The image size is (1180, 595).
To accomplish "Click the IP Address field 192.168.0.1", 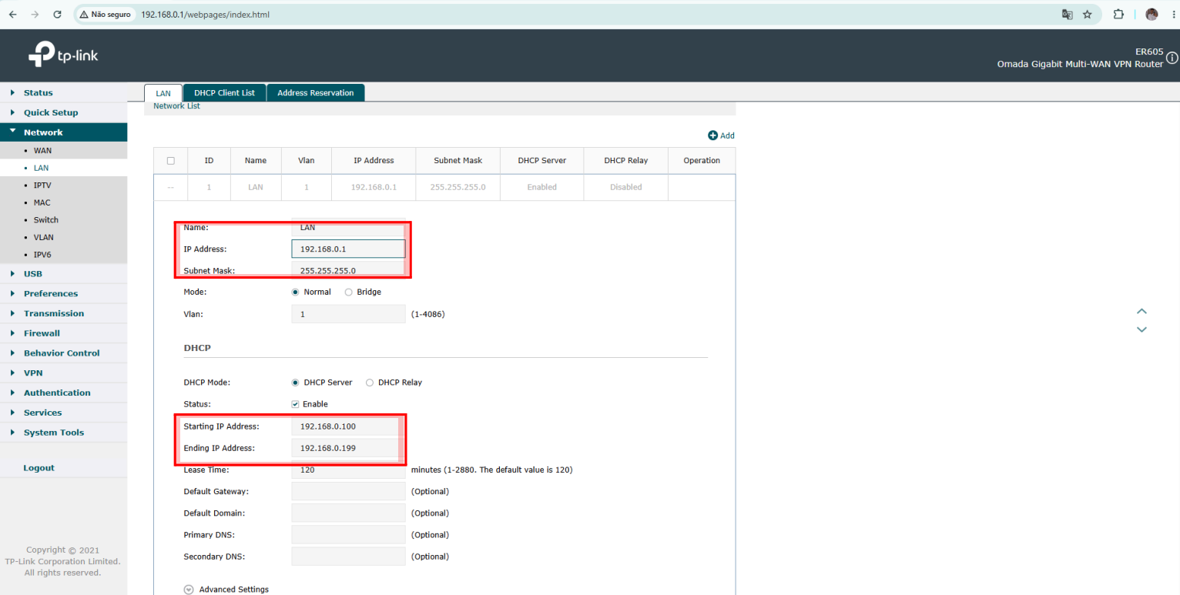I will click(x=348, y=249).
